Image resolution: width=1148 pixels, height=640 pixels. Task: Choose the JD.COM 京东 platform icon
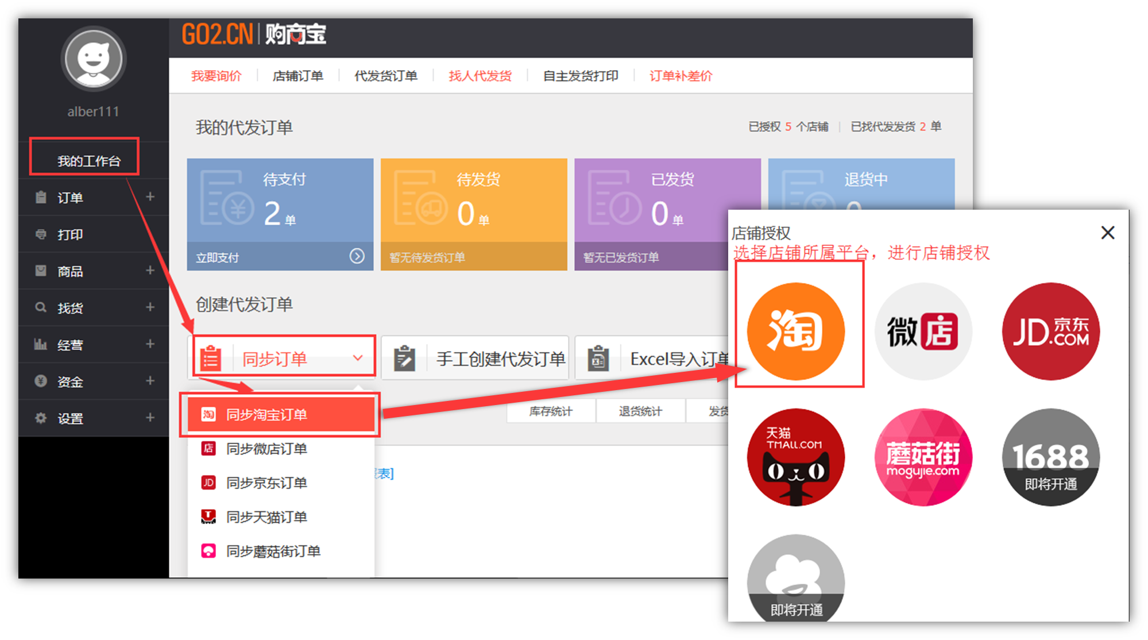pos(1050,331)
